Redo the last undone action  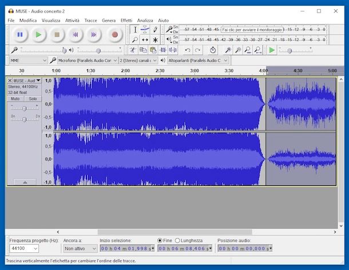[x=197, y=50]
